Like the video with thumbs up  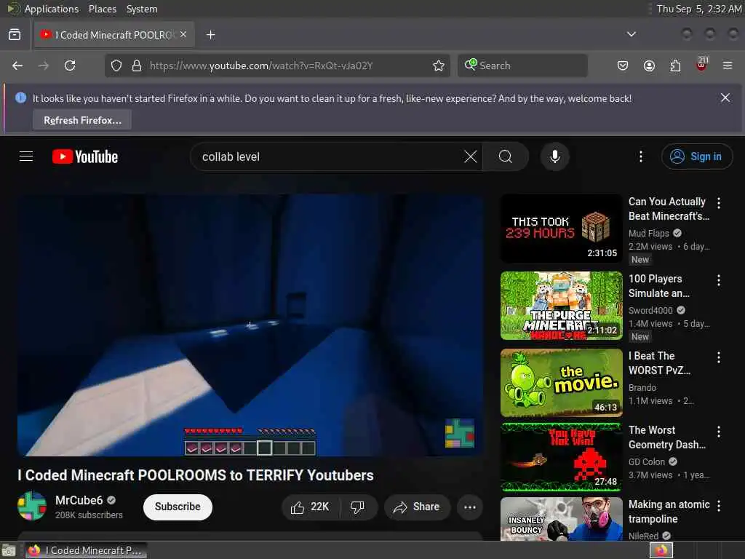click(310, 507)
